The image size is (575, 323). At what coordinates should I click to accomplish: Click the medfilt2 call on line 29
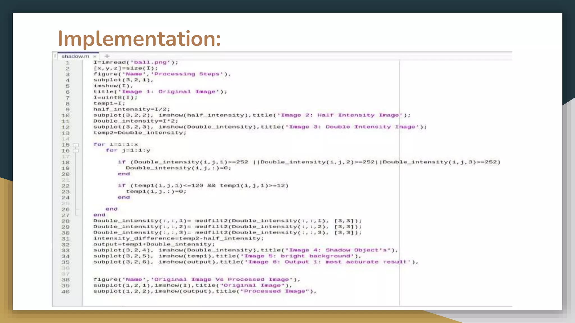(279, 227)
